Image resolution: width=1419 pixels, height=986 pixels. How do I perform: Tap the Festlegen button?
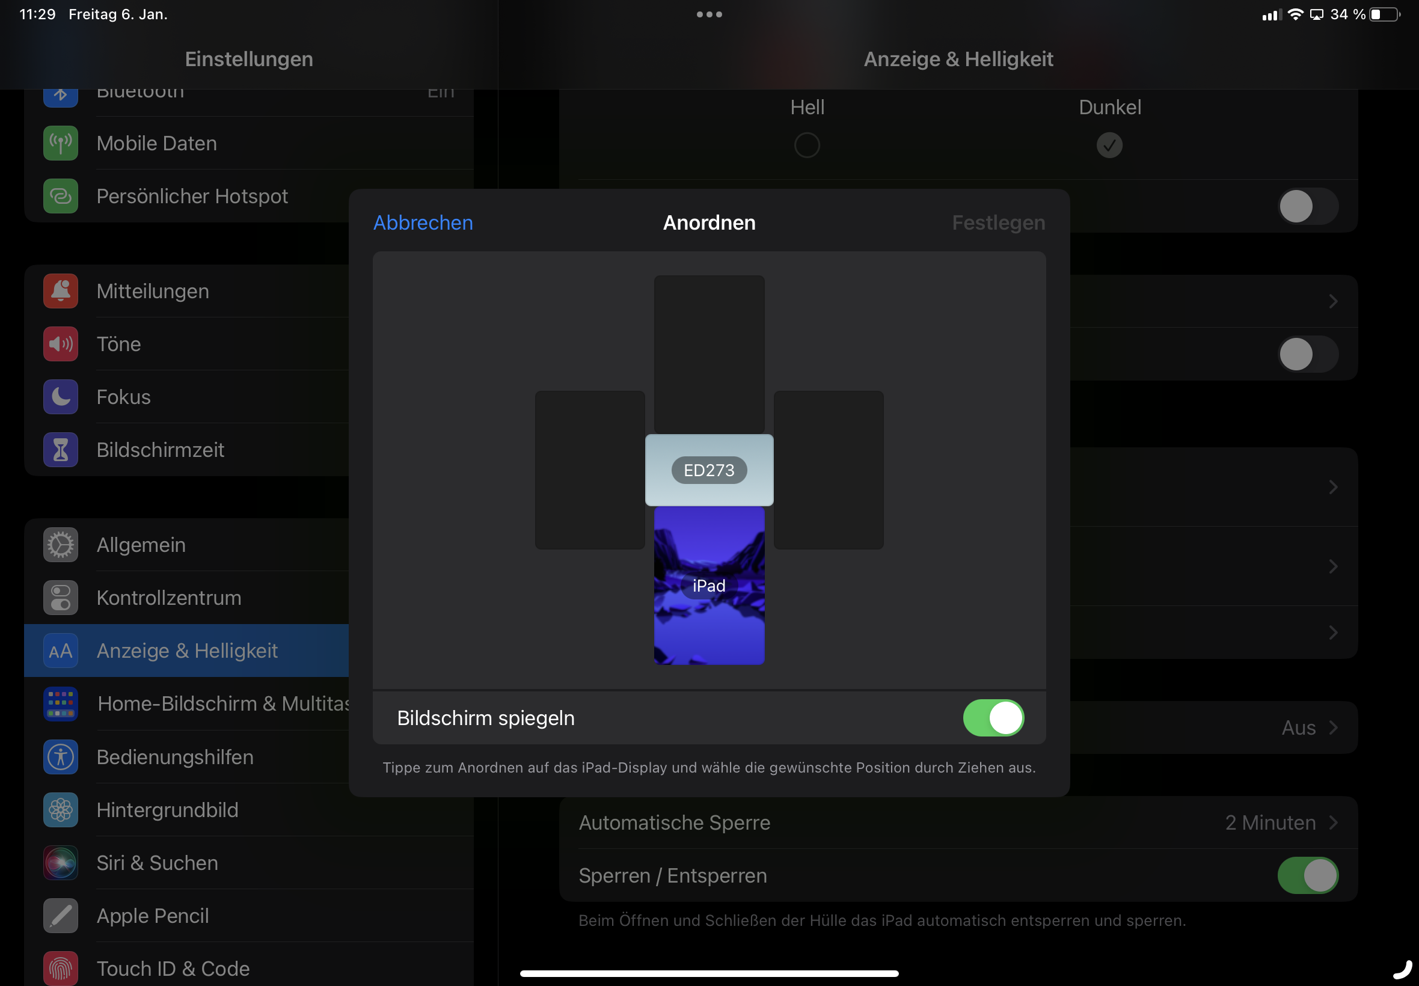tap(998, 222)
